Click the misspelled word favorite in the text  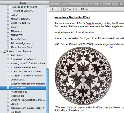(x=90, y=23)
